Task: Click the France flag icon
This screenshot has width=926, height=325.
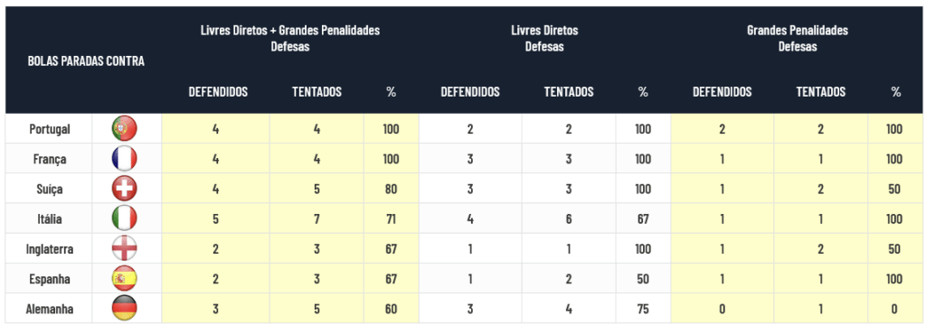Action: coord(125,159)
